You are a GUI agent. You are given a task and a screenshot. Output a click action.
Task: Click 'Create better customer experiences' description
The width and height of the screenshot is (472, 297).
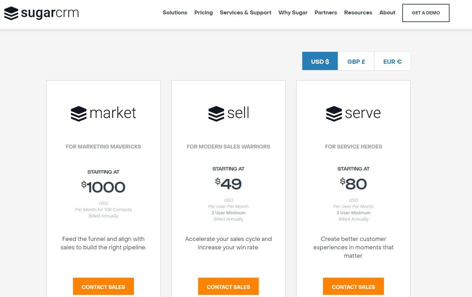pos(353,247)
